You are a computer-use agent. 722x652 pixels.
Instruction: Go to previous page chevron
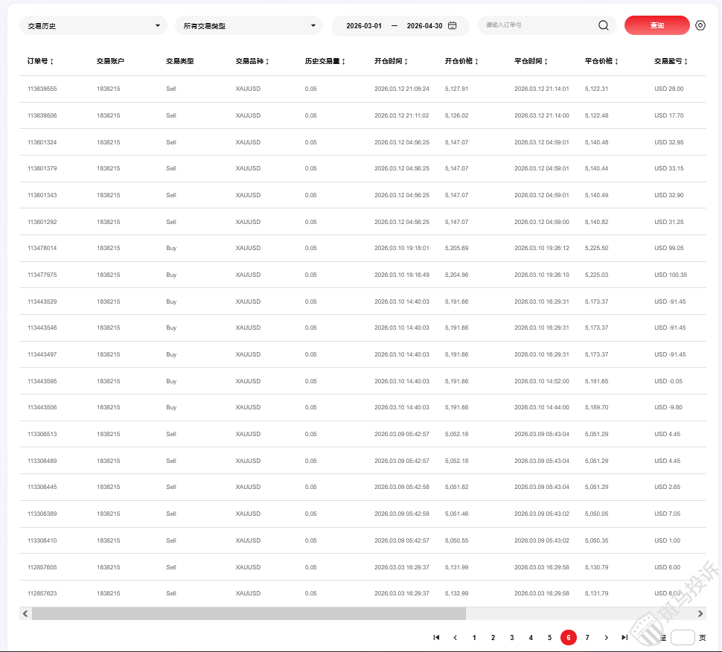point(455,637)
